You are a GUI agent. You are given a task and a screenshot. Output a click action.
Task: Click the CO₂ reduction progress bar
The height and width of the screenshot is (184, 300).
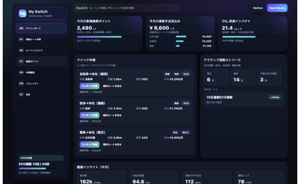[253, 37]
